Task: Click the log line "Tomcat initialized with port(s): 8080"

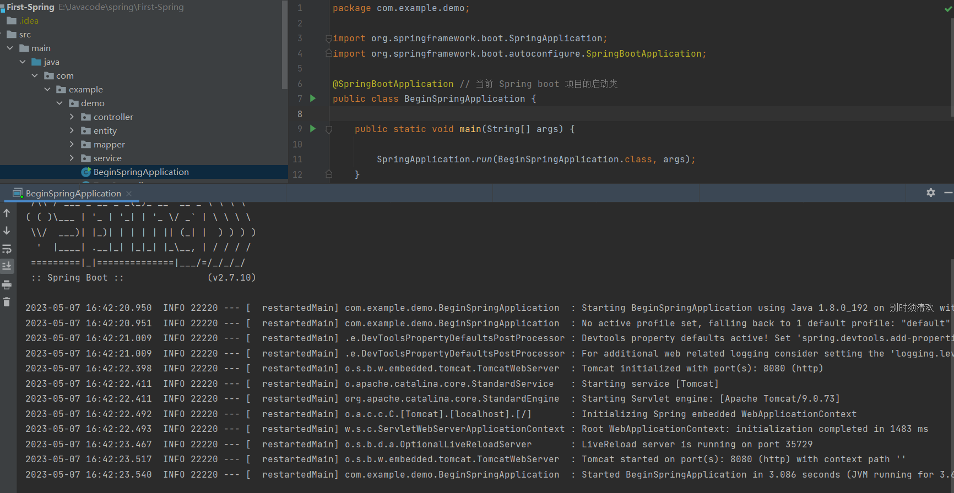Action: coord(702,369)
